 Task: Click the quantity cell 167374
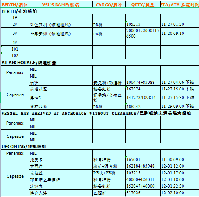[x=143, y=89]
